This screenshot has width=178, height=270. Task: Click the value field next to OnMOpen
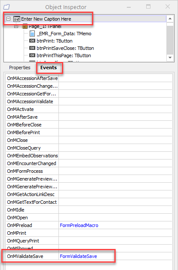[x=115, y=218]
